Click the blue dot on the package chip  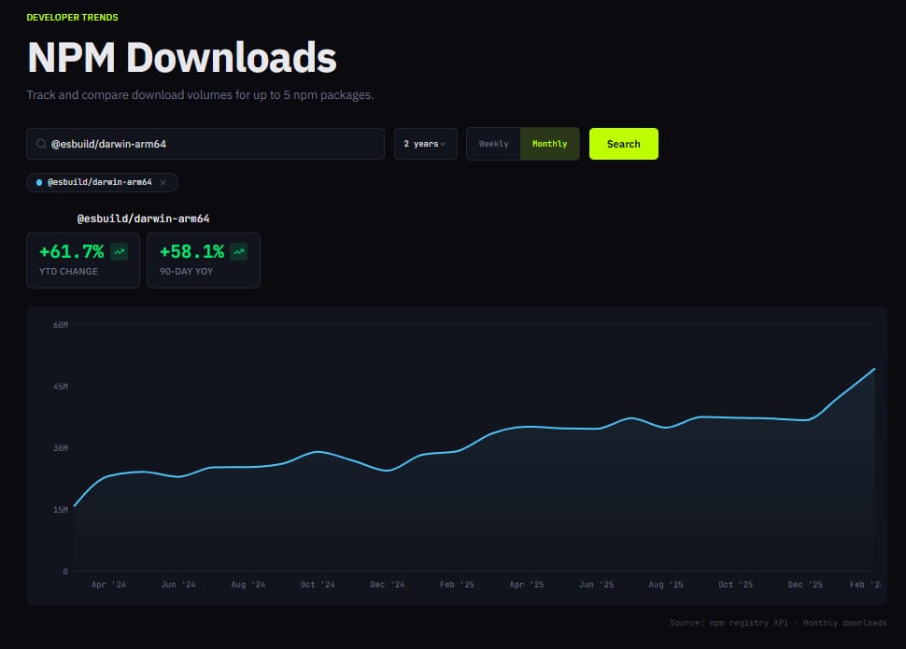coord(39,183)
